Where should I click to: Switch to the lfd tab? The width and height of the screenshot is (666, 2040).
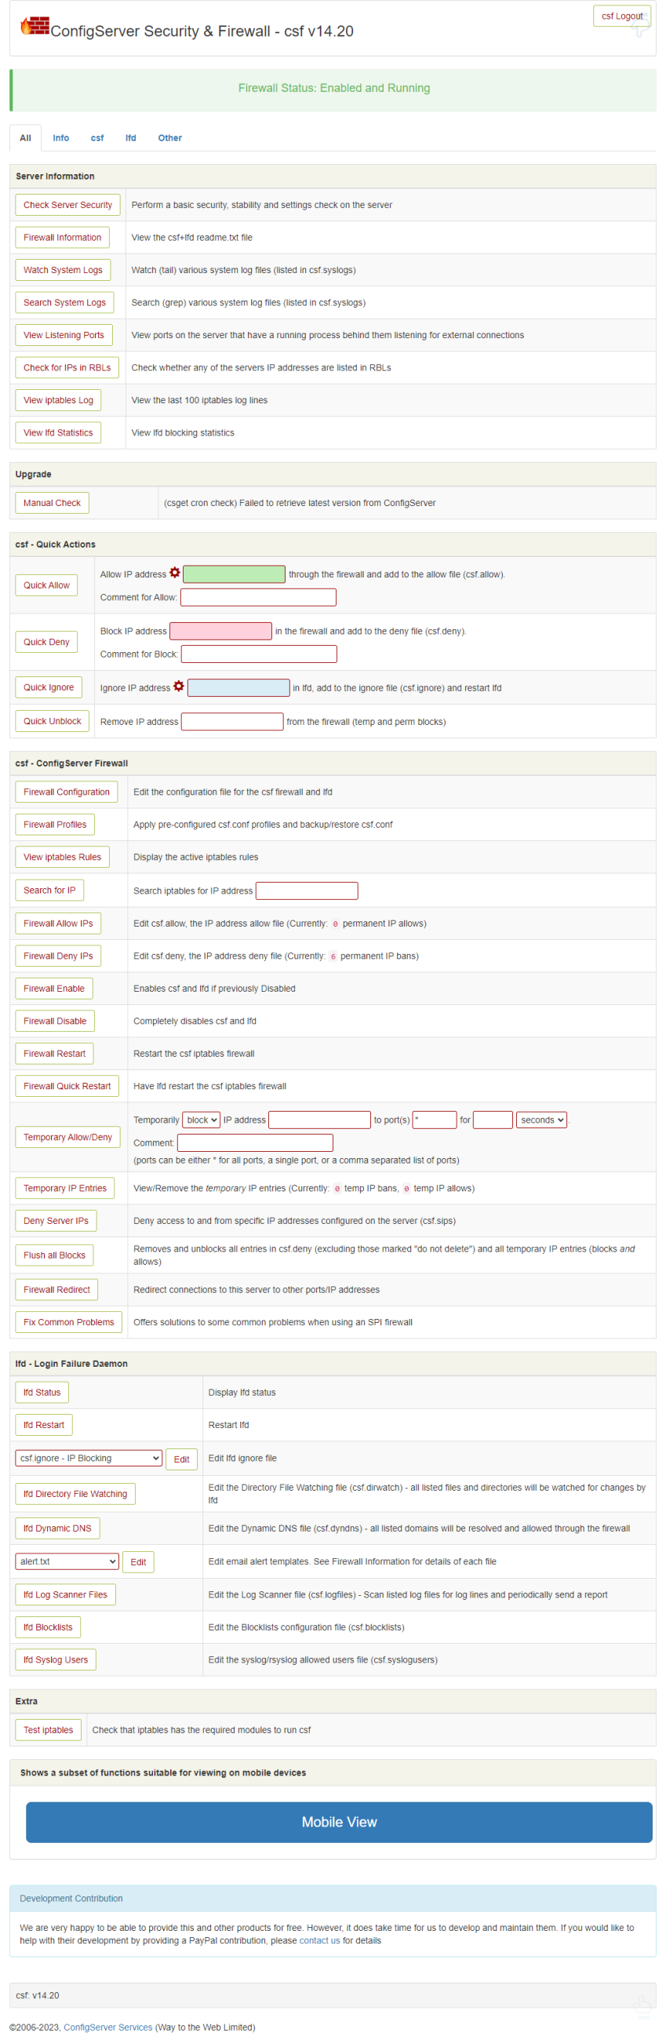[131, 138]
